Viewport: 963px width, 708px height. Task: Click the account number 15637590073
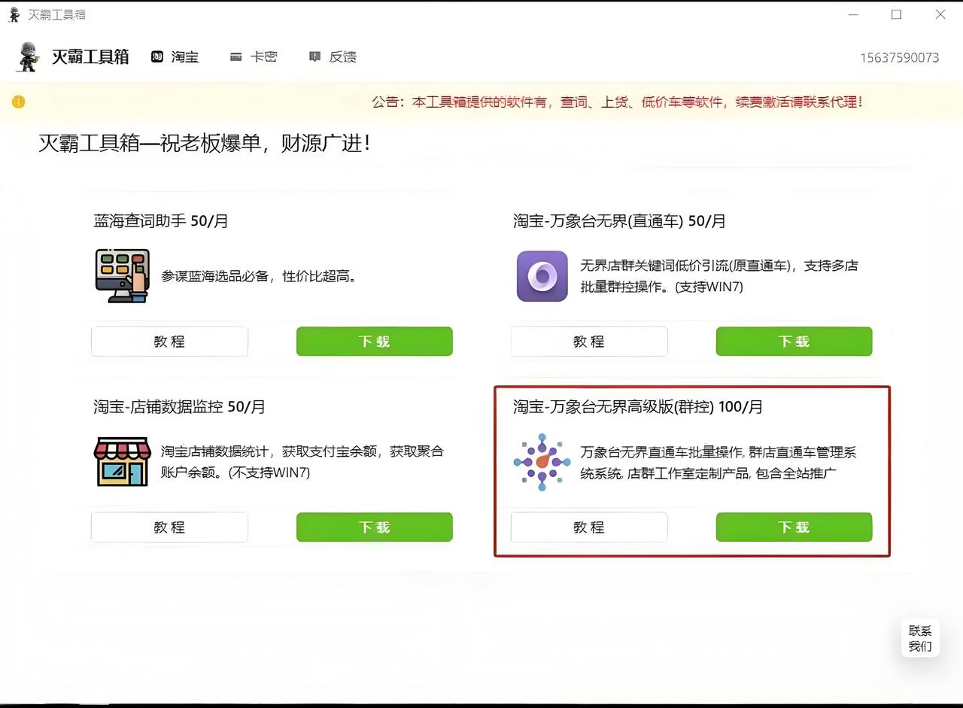click(899, 58)
